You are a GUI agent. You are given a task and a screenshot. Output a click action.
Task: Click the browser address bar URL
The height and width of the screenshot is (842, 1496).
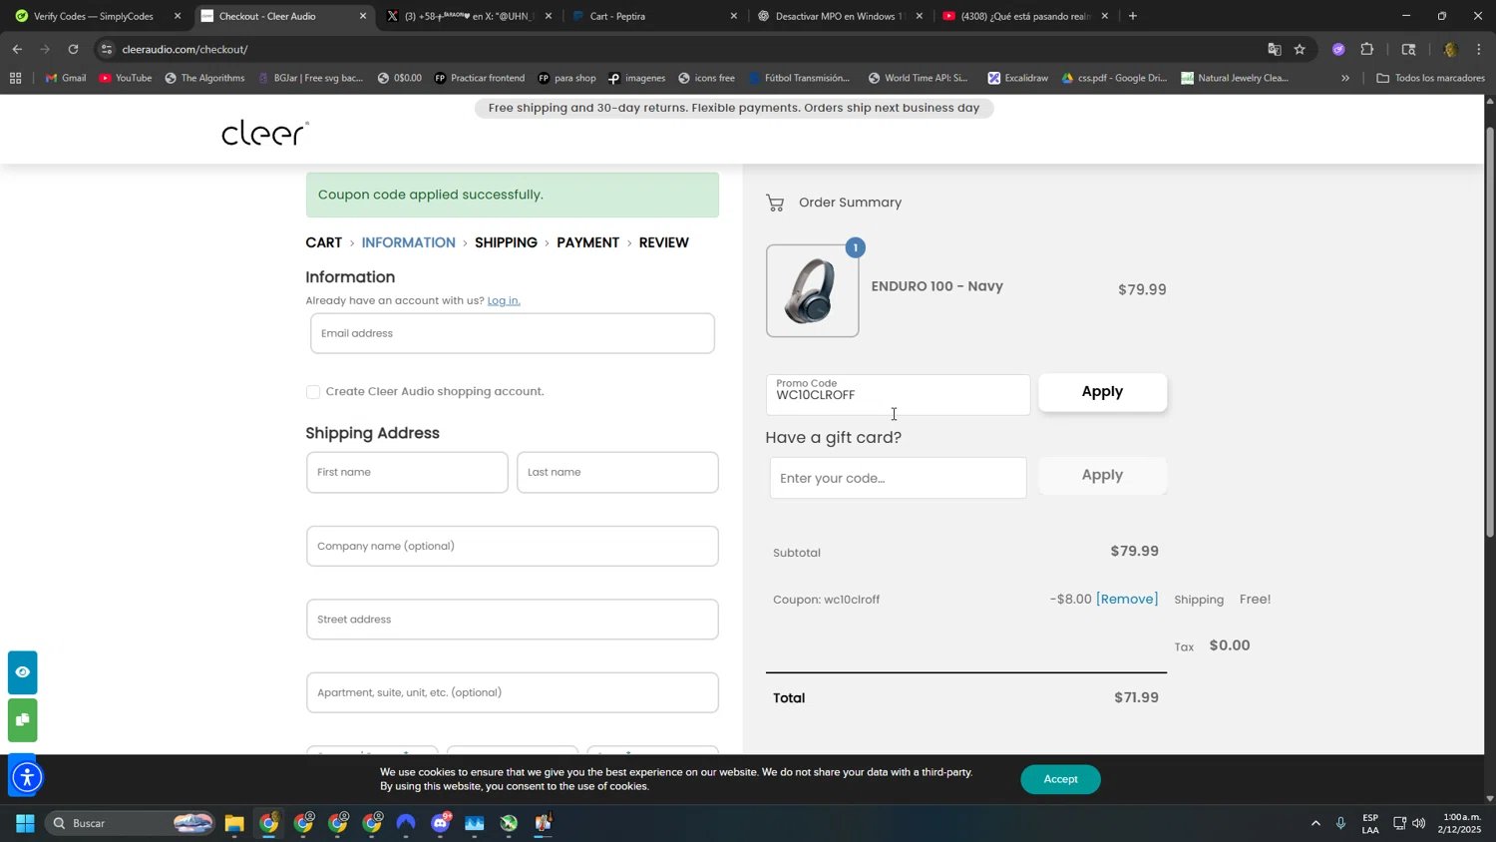pos(186,49)
